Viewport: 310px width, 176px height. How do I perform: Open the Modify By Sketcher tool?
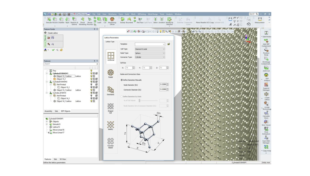169,21
